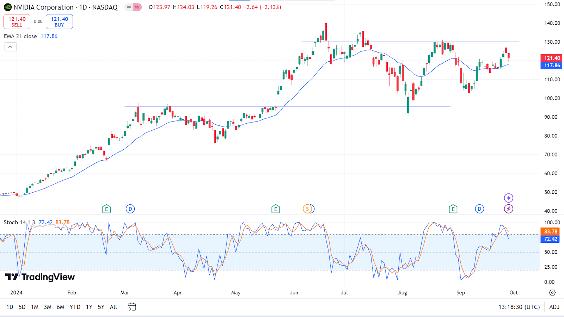Click the gray minus status pill icon
Screen dimensions: 564x317
click(x=129, y=7)
